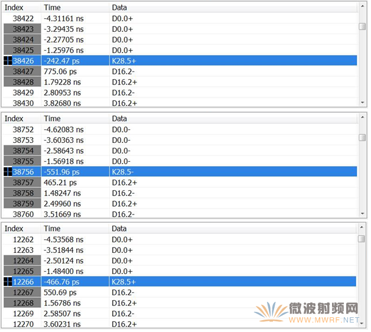Click the marker icon beside index 38426
Viewport: 371px width, 332px height.
click(8, 61)
